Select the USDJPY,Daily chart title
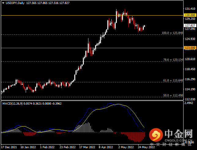 [x=15, y=3]
